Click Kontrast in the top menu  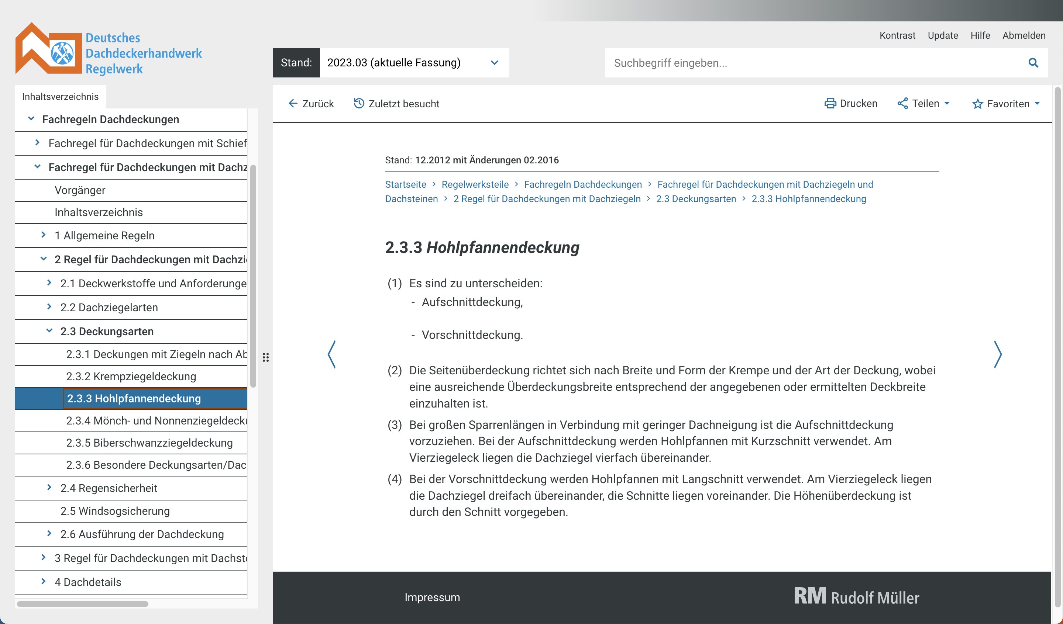(897, 35)
